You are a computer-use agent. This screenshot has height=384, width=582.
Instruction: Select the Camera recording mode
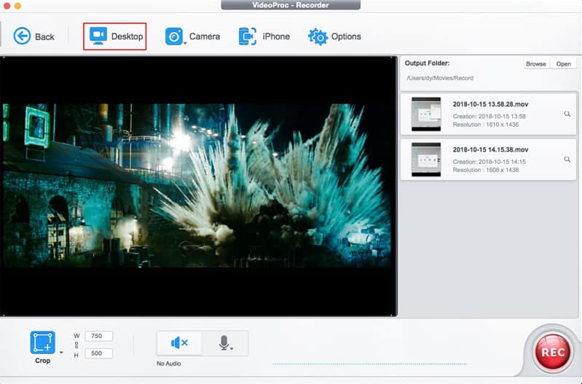pos(192,36)
